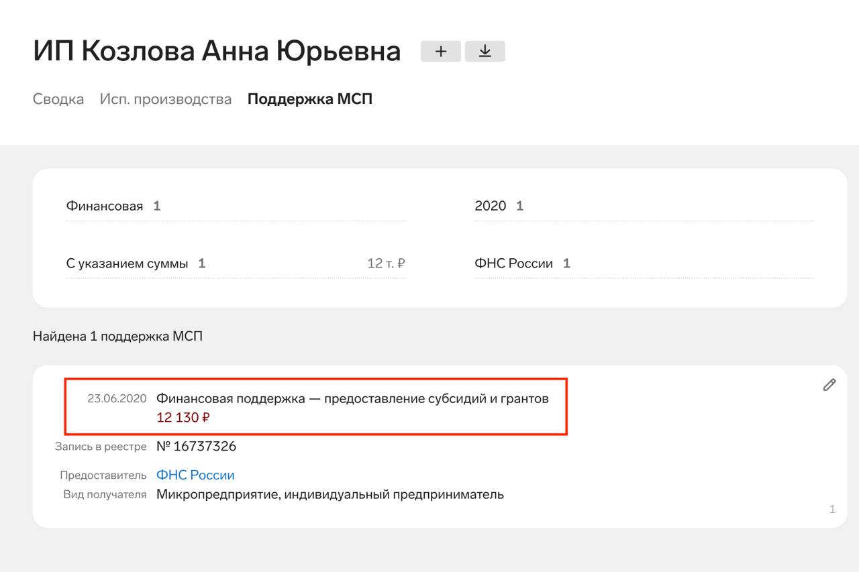Filter by Финансовая support type
Screen dimensions: 859x572
coord(105,206)
